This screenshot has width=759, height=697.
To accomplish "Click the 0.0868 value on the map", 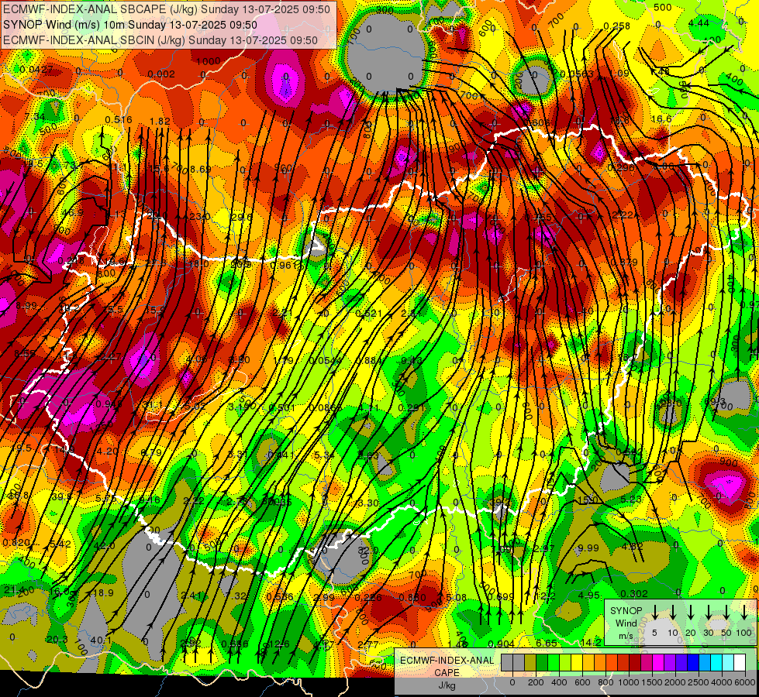I will click(326, 408).
